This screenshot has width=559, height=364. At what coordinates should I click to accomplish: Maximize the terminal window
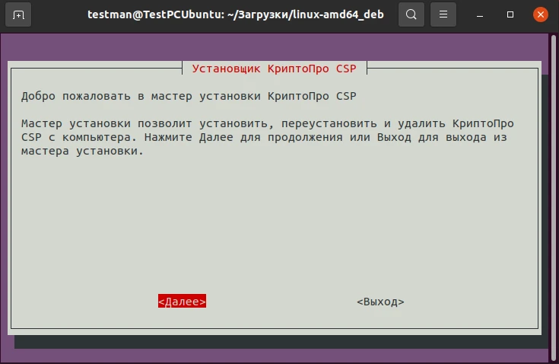510,14
